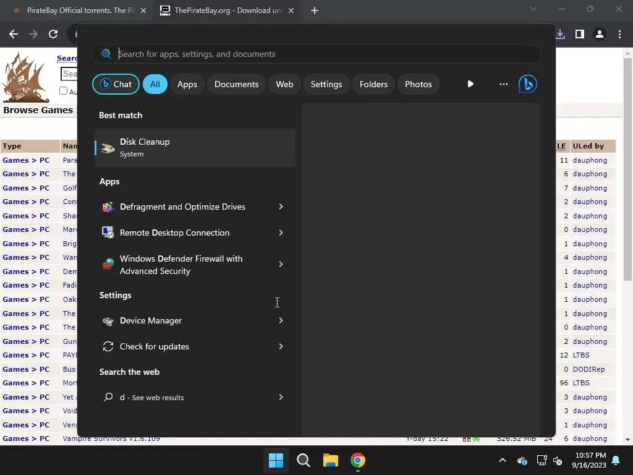Open Bing chat icon at right of filters

pos(528,84)
